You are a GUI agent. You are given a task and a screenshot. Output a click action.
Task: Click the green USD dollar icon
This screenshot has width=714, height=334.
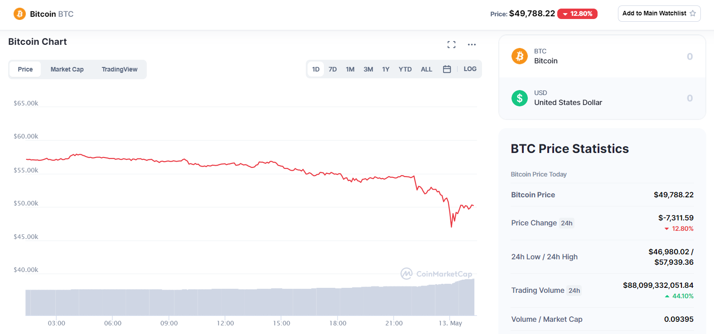point(520,98)
